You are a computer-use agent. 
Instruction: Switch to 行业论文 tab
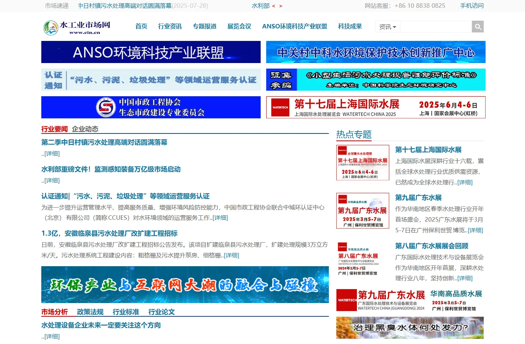[x=162, y=312]
